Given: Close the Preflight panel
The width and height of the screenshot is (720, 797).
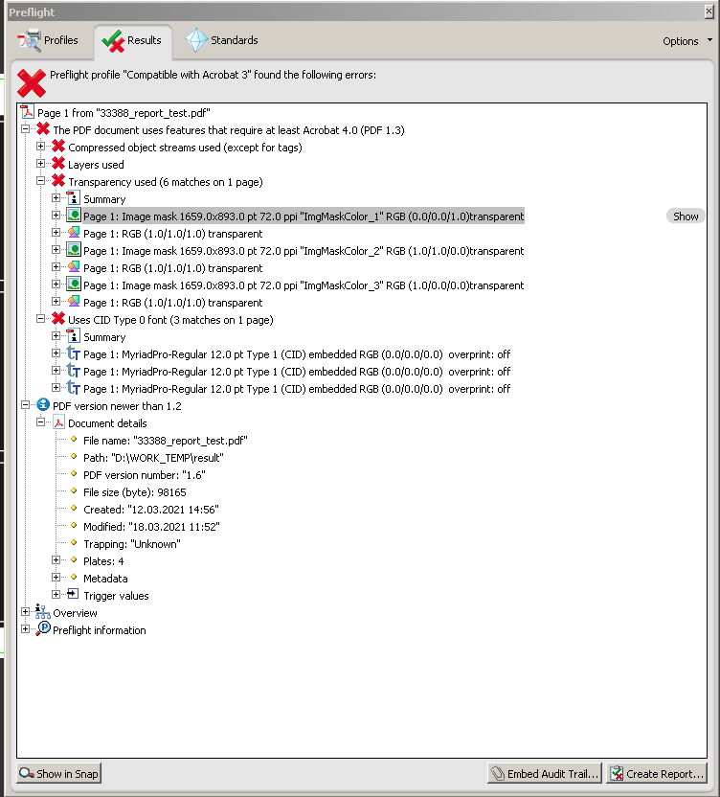Looking at the screenshot, I should [709, 11].
